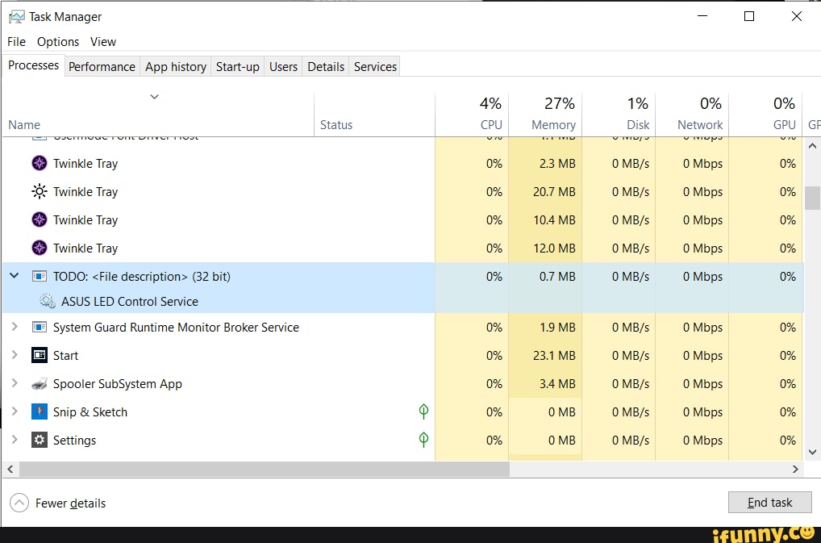
Task: Open the grouping chevron above the Name column
Action: click(154, 96)
